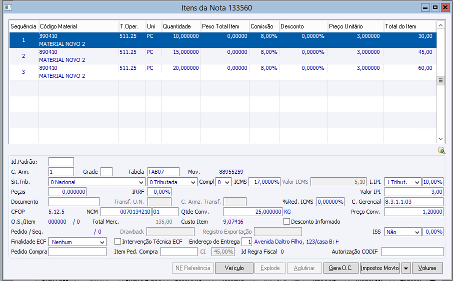
Task: Open the Finalidade ECF 'Nenhum' dropdown
Action: click(102, 242)
